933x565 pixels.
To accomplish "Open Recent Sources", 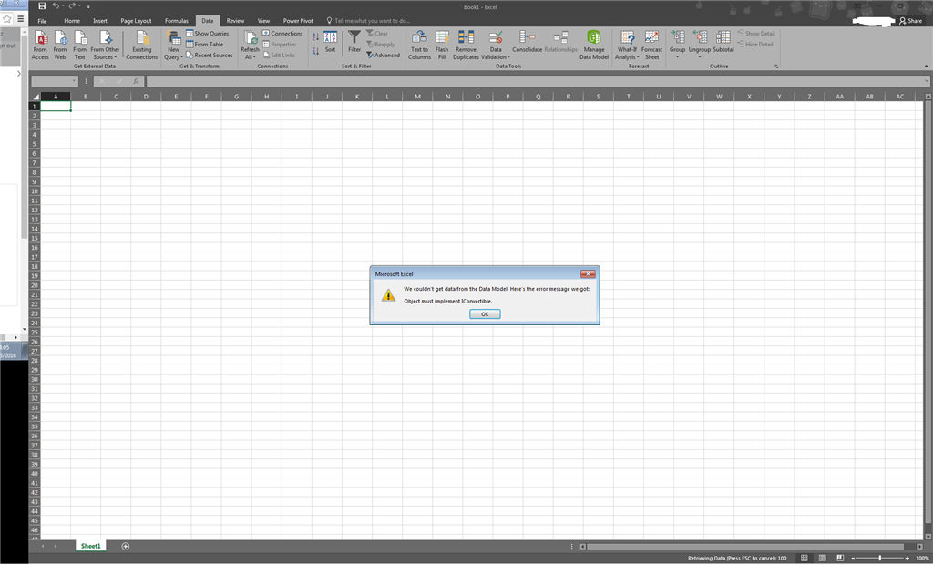I will 209,55.
